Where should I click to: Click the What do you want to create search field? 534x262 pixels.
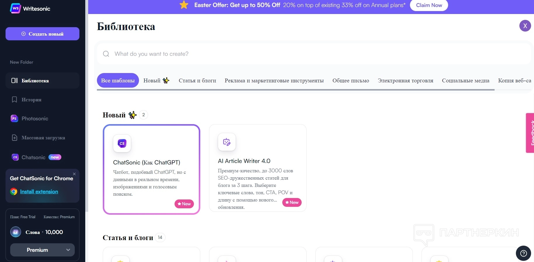[314, 54]
